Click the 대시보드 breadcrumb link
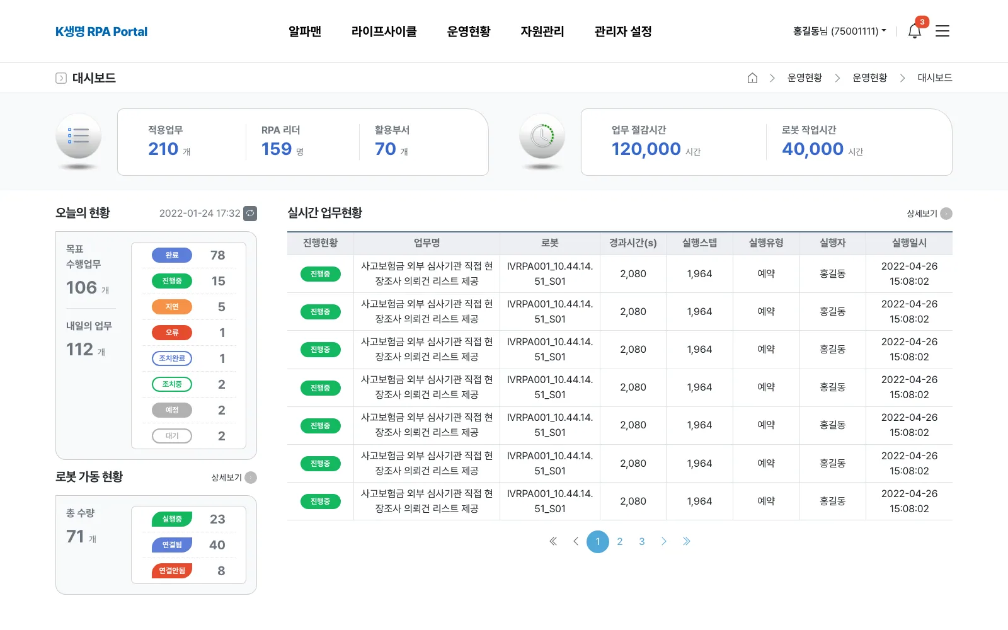Image resolution: width=1008 pixels, height=630 pixels. click(x=935, y=77)
